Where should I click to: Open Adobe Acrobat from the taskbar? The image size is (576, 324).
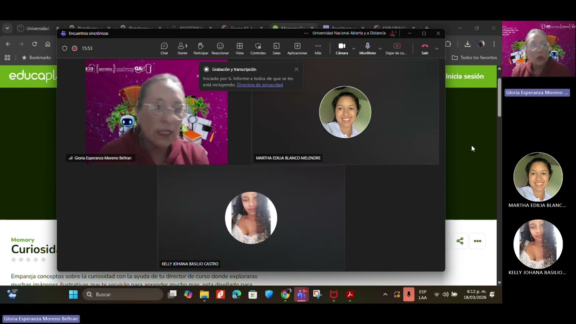[x=350, y=294]
